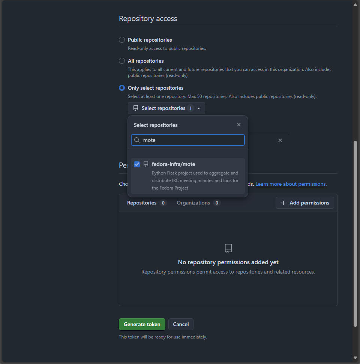Select the All repositories option

(121, 61)
